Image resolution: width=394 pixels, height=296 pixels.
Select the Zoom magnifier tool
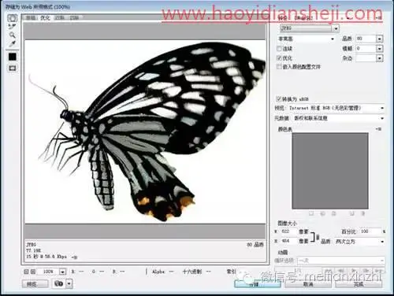coord(12,35)
